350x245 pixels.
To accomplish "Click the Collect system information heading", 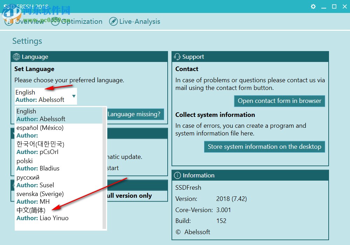I will click(x=215, y=115).
